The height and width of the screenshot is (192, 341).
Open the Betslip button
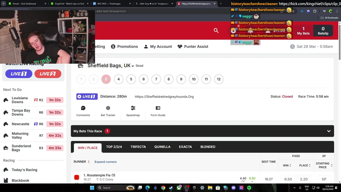point(323,31)
